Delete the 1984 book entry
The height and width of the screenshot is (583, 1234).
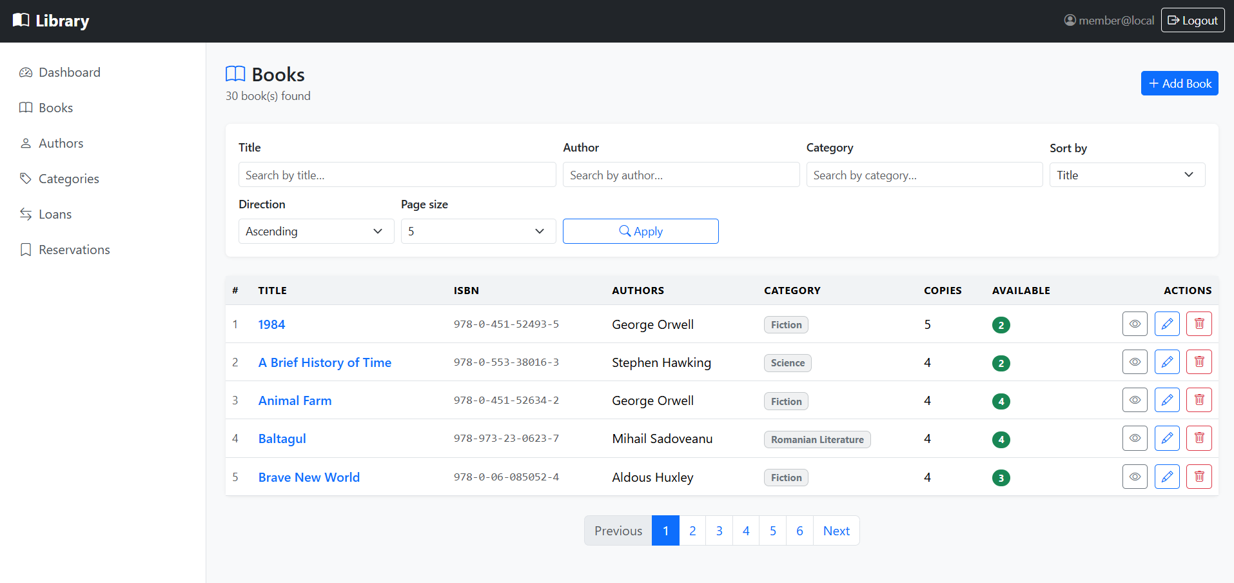click(x=1199, y=324)
